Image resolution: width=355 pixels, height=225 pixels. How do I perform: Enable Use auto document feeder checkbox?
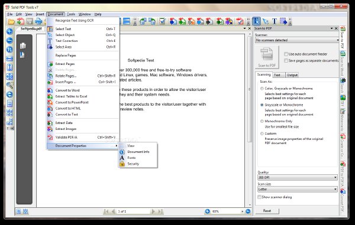coord(286,54)
